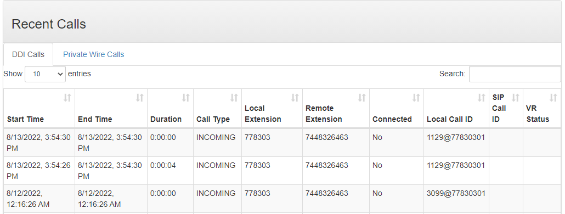
Task: Toggle sort on the Remote Extension column icon
Action: [362, 98]
